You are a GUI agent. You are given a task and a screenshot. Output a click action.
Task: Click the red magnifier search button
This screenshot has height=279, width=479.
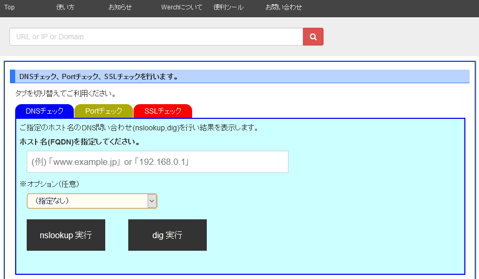click(x=313, y=37)
